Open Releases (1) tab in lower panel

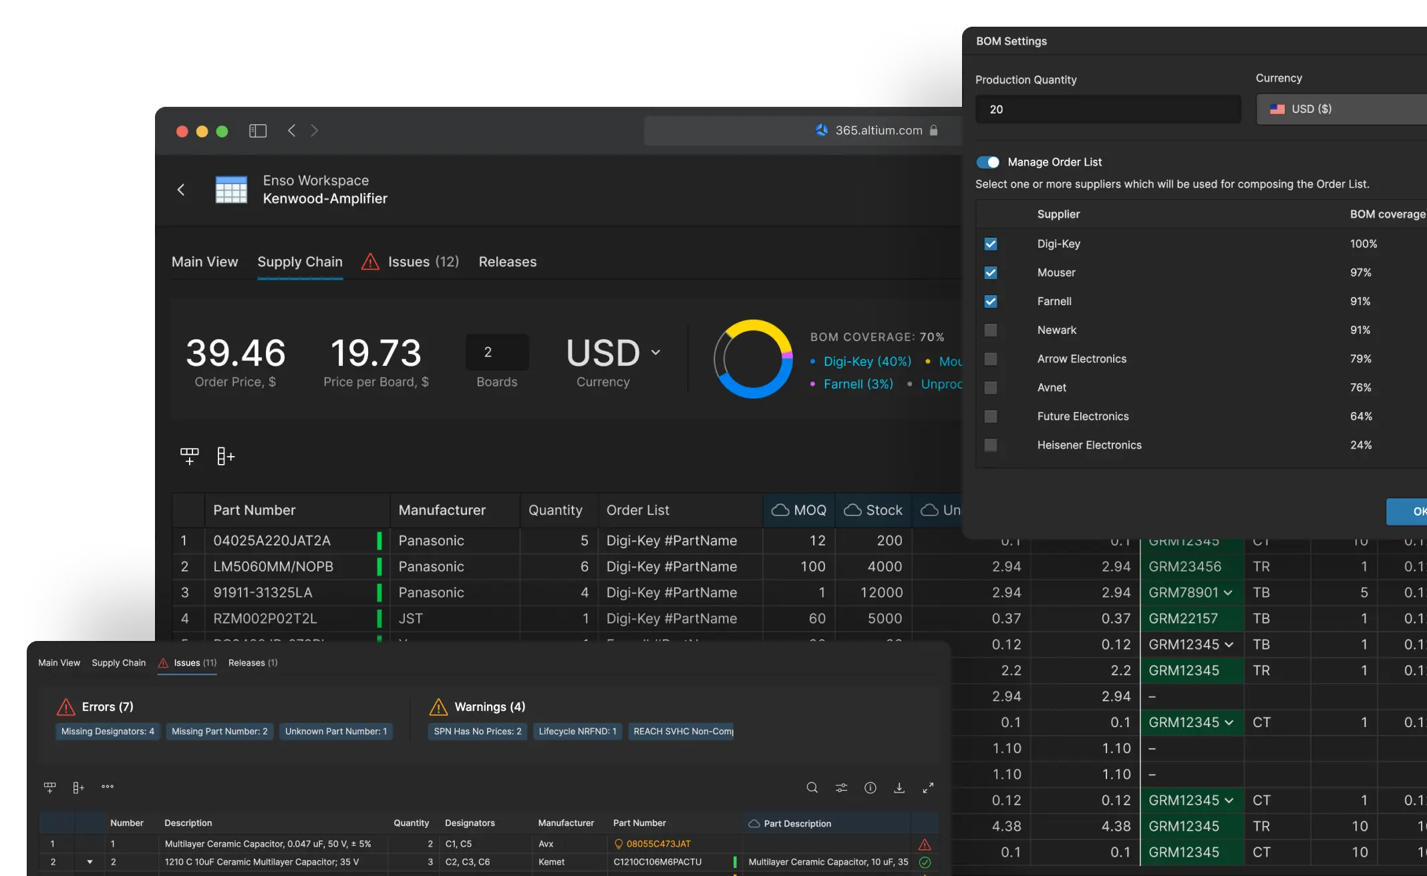253,663
